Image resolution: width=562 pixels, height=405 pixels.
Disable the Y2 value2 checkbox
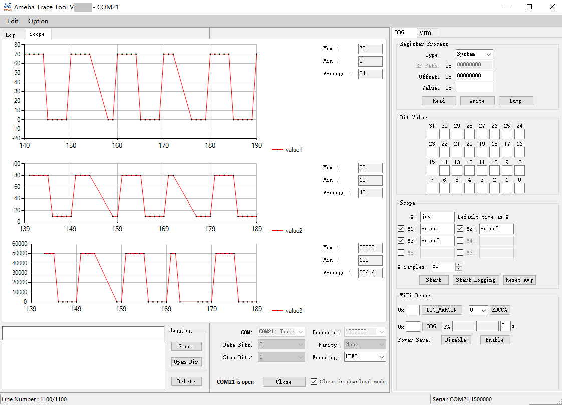point(460,229)
